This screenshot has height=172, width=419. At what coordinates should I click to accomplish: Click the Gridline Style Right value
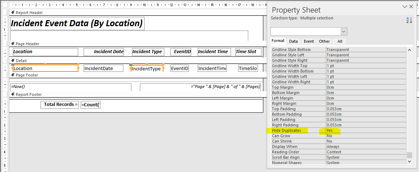coord(366,60)
